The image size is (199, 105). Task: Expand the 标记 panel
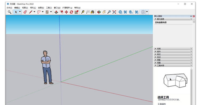coord(156,57)
